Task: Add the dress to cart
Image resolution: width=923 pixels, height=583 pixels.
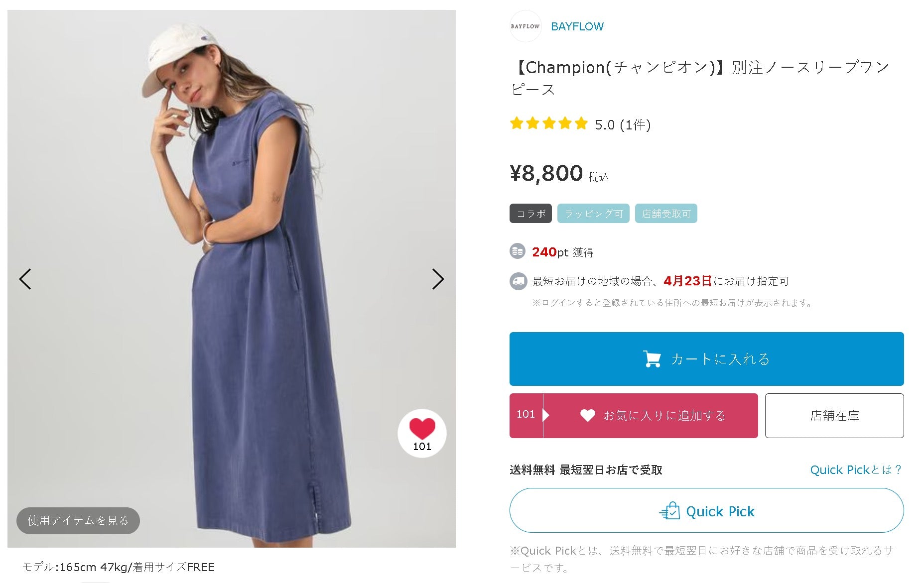Action: (706, 359)
